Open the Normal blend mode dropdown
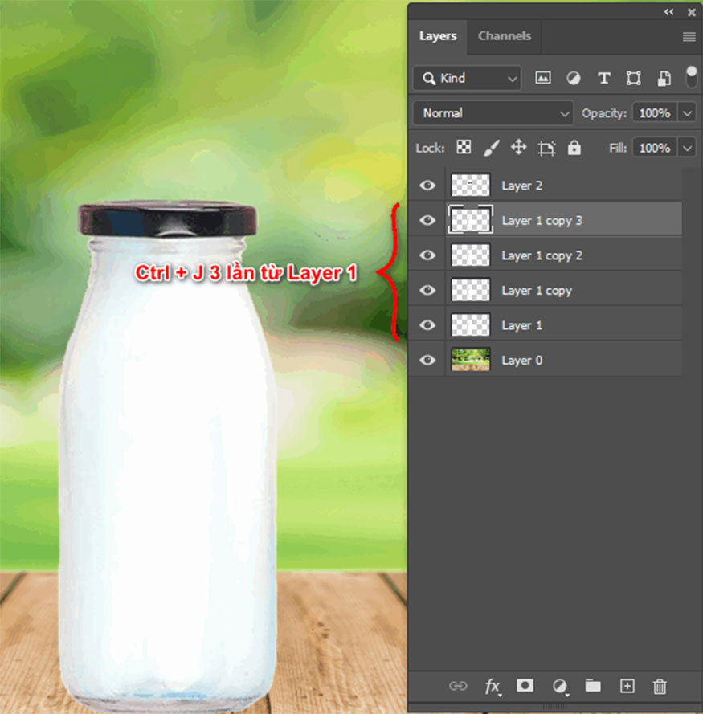Image resolution: width=703 pixels, height=714 pixels. 493,113
